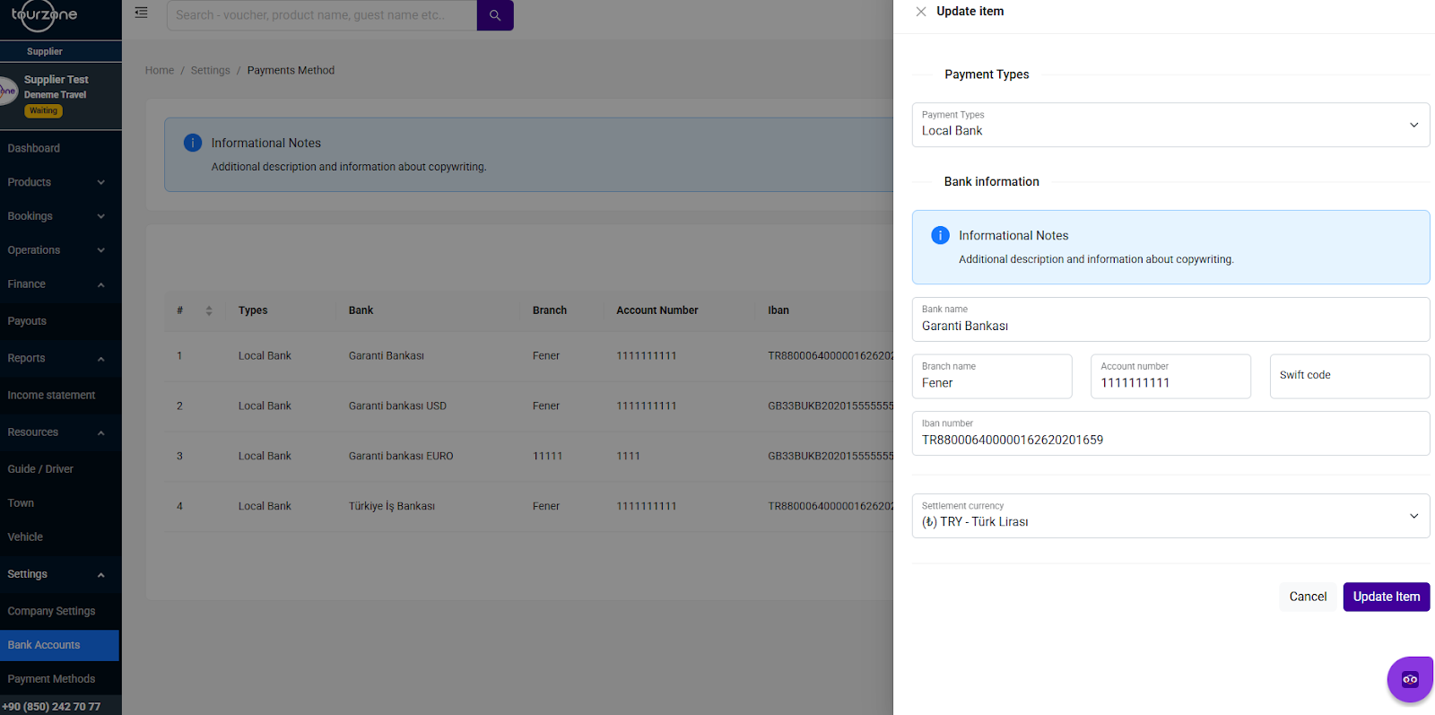
Task: Click the phone number +90 (850) 242 70 77
Action: pos(51,707)
